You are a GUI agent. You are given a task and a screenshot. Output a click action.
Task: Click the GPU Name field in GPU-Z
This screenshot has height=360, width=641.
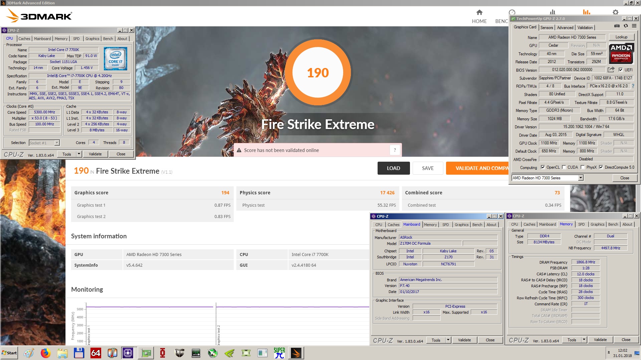(x=572, y=37)
